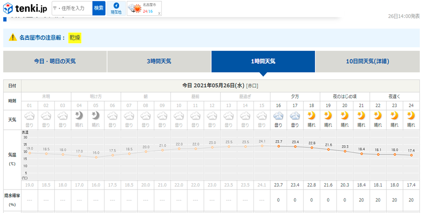Focus the address search input field
This screenshot has height=213, width=424.
72,8
